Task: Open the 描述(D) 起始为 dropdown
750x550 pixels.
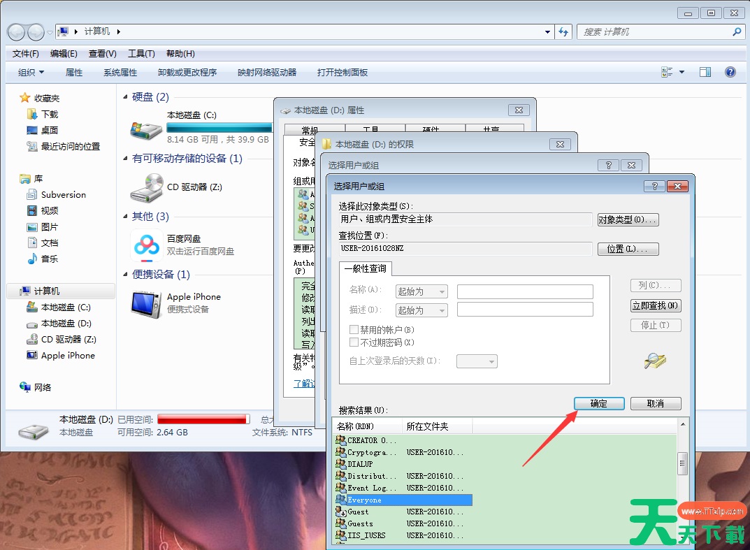Action: (421, 310)
